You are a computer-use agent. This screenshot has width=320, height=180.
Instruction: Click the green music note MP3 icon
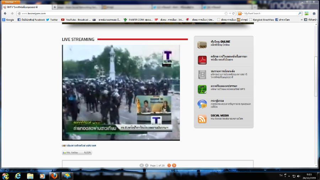tap(202, 89)
